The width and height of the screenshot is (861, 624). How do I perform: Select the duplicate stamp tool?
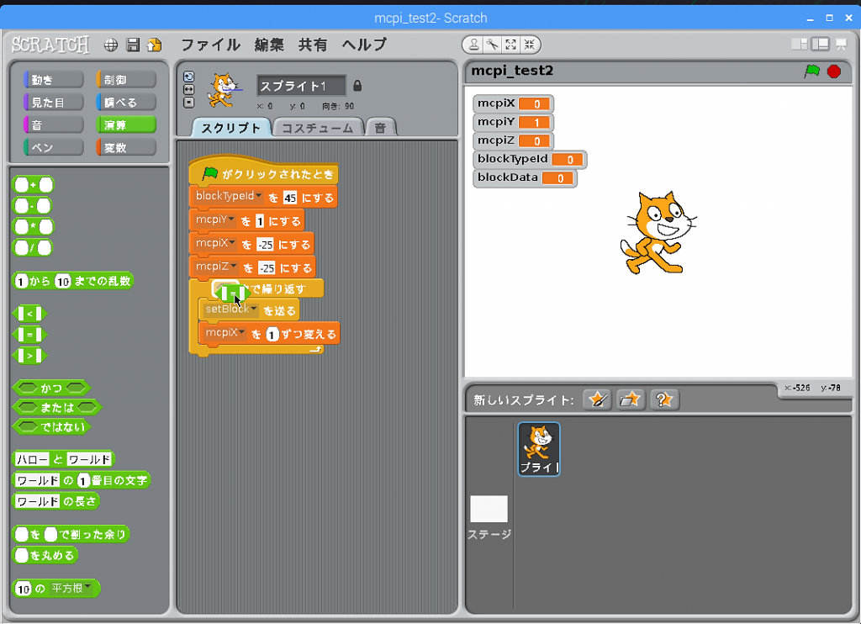point(473,45)
